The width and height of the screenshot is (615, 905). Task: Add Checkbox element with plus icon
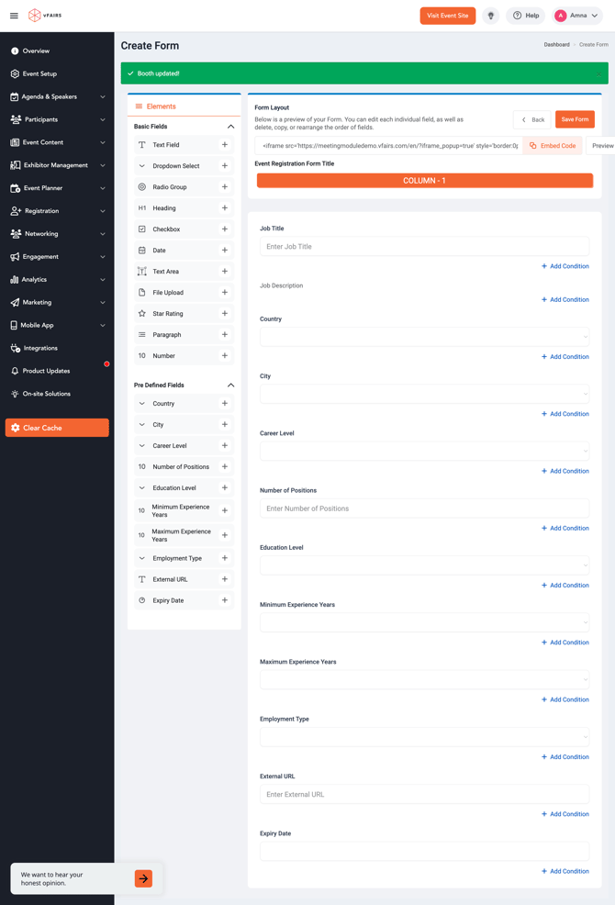click(225, 229)
